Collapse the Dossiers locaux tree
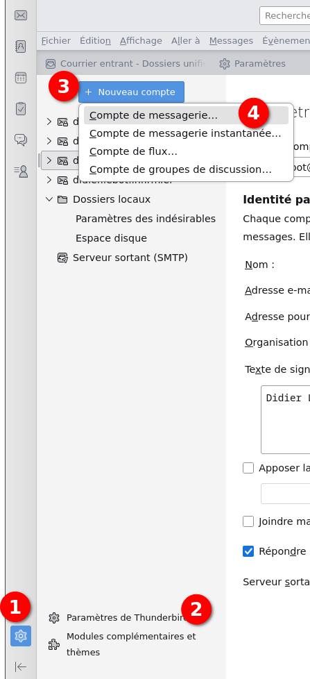The image size is (310, 679). coord(49,199)
